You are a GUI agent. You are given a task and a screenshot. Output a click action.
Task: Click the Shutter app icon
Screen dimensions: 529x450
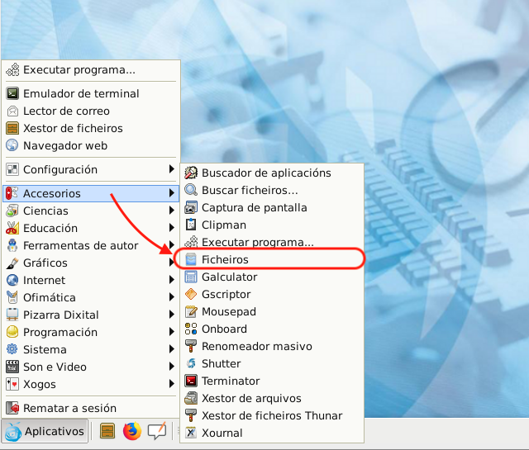tap(191, 363)
